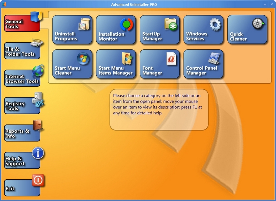The image size is (276, 201).
Task: Click the drive icon above File & Folder Tools
Action: (x=37, y=42)
